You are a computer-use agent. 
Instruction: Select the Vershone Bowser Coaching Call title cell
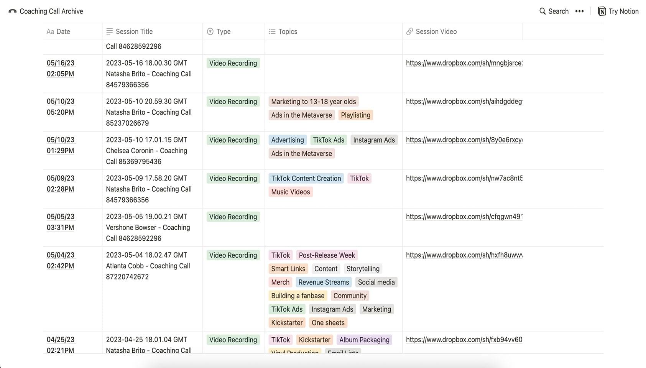pyautogui.click(x=152, y=227)
